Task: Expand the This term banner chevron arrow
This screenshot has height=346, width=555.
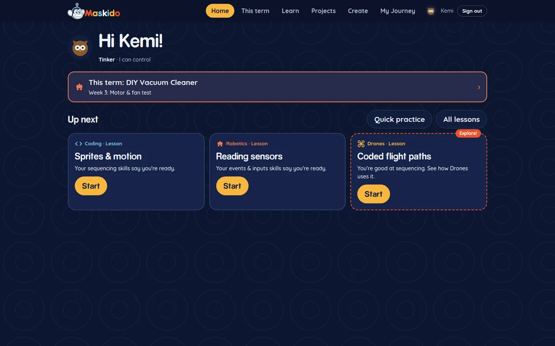Action: click(x=479, y=87)
